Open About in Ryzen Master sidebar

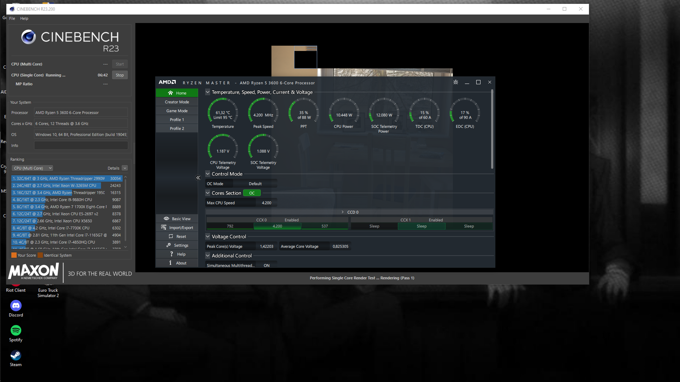tap(177, 263)
